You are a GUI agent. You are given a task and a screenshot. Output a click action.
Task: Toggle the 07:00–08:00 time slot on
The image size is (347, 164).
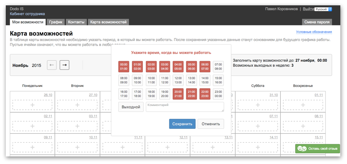click(218, 66)
